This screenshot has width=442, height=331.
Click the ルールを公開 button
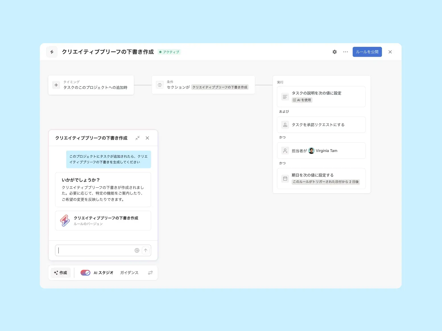367,52
